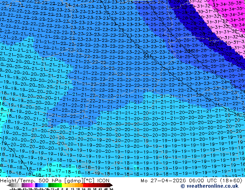Click the "544" height contour label
This screenshot has width=245, height=190.
[148, 55]
